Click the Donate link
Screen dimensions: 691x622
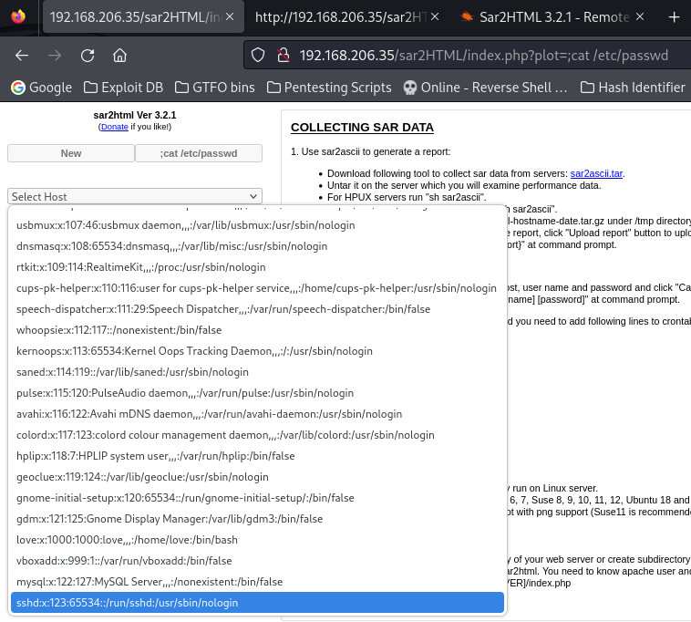pyautogui.click(x=114, y=127)
